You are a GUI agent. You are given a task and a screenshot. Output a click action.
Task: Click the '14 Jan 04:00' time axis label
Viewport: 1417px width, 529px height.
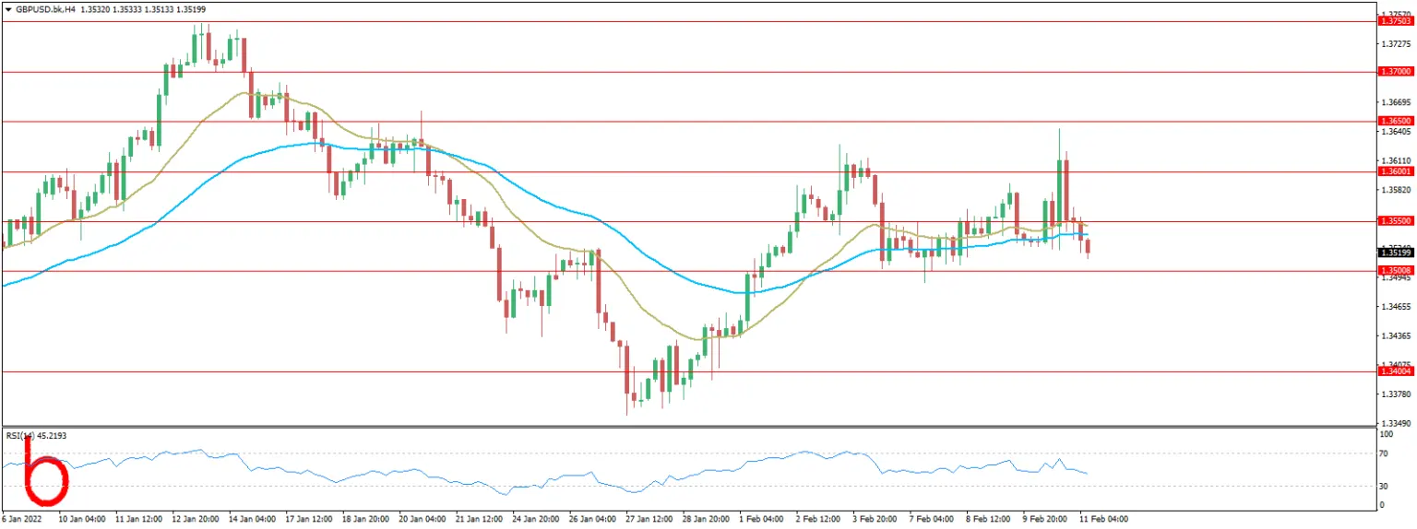pyautogui.click(x=250, y=519)
